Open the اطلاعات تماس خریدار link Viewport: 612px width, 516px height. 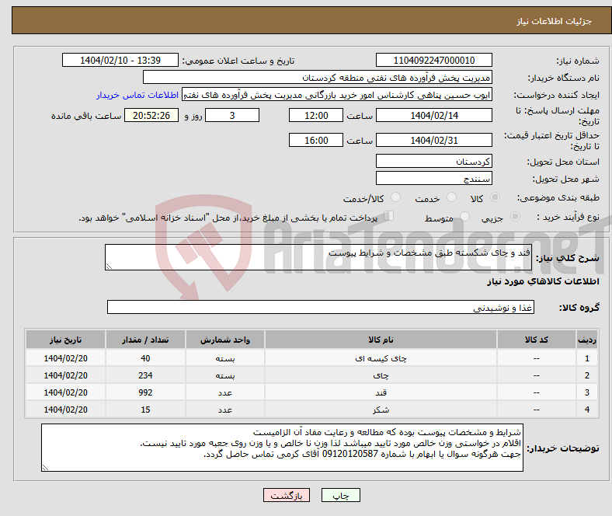[137, 95]
